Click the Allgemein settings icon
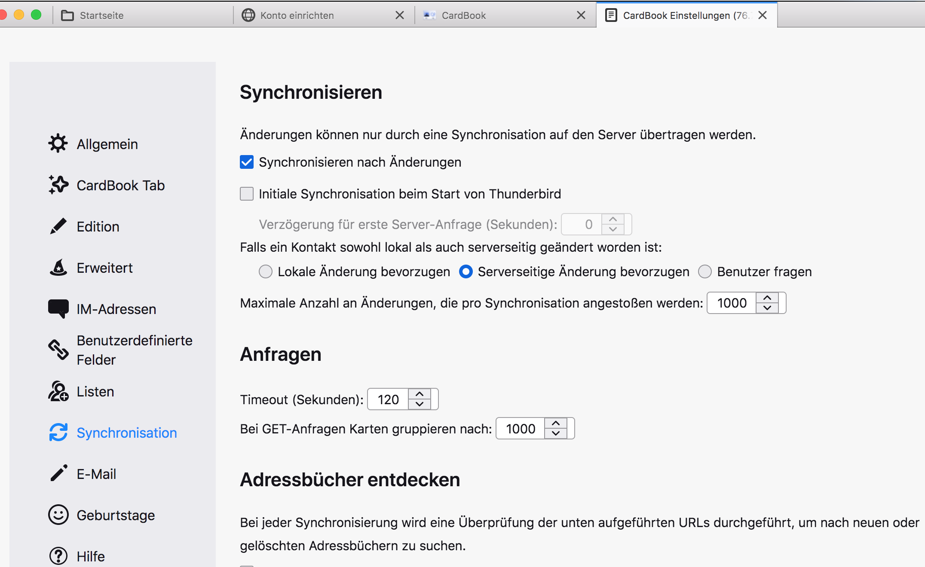The image size is (925, 567). tap(58, 144)
